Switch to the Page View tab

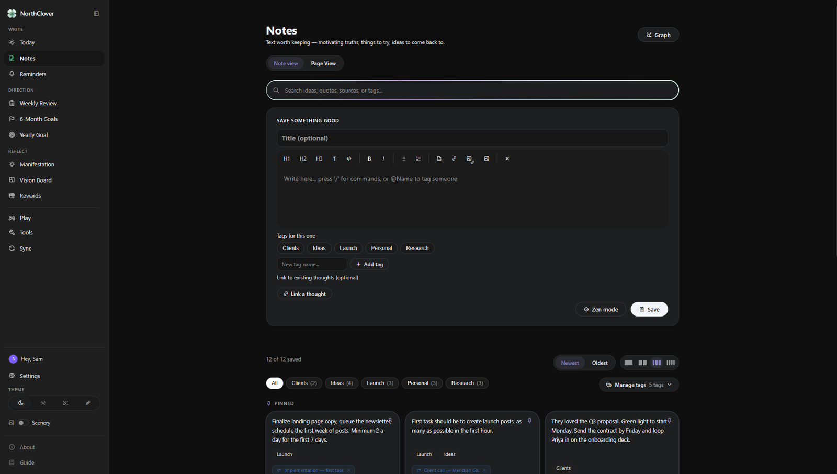tap(323, 63)
